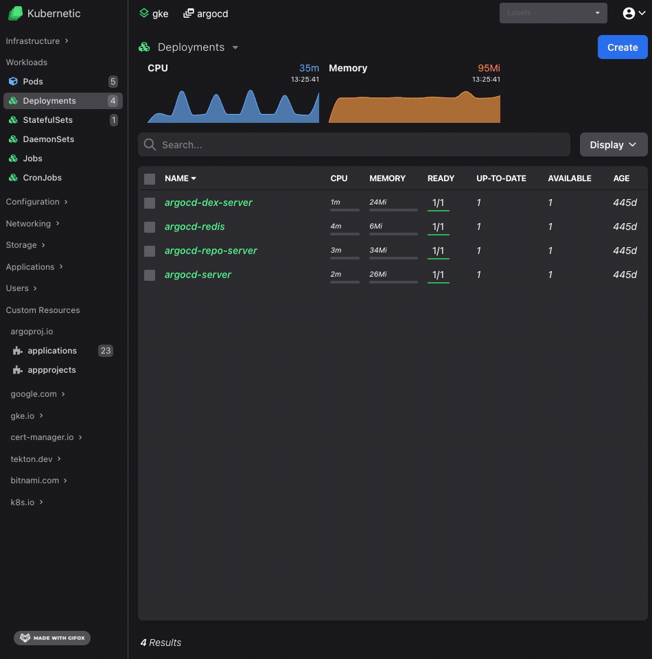The height and width of the screenshot is (659, 652).
Task: Click the 1/1 ready value for argocd-server
Action: click(x=438, y=275)
